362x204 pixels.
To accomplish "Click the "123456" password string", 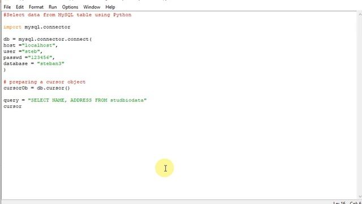I will tap(40, 57).
